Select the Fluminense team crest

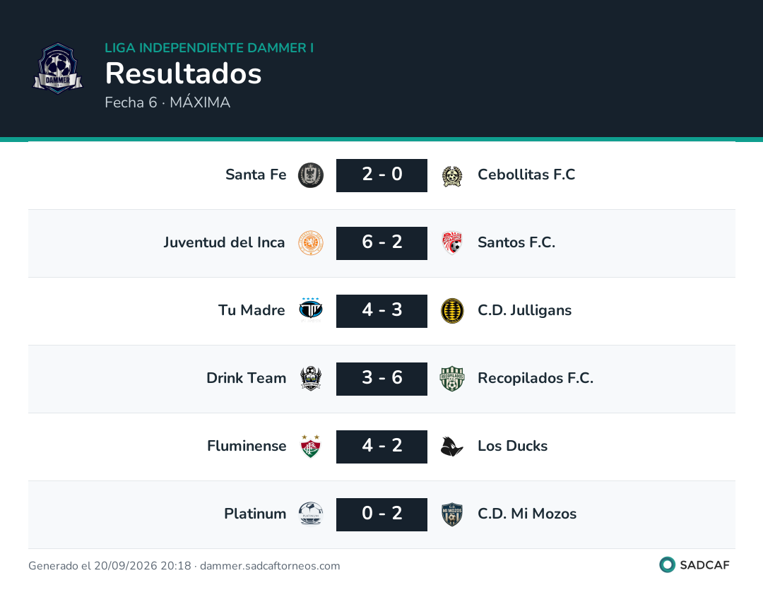click(310, 447)
